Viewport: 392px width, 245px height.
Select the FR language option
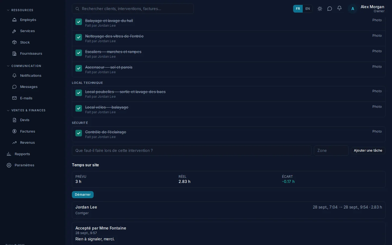298,9
